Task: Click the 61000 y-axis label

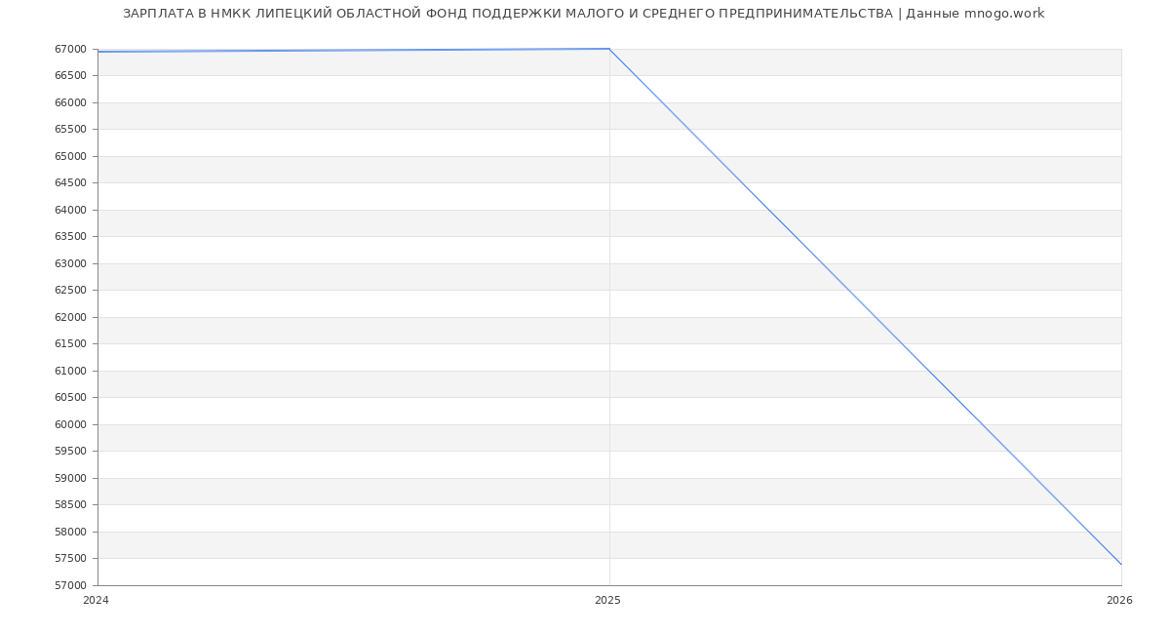Action: 71,371
